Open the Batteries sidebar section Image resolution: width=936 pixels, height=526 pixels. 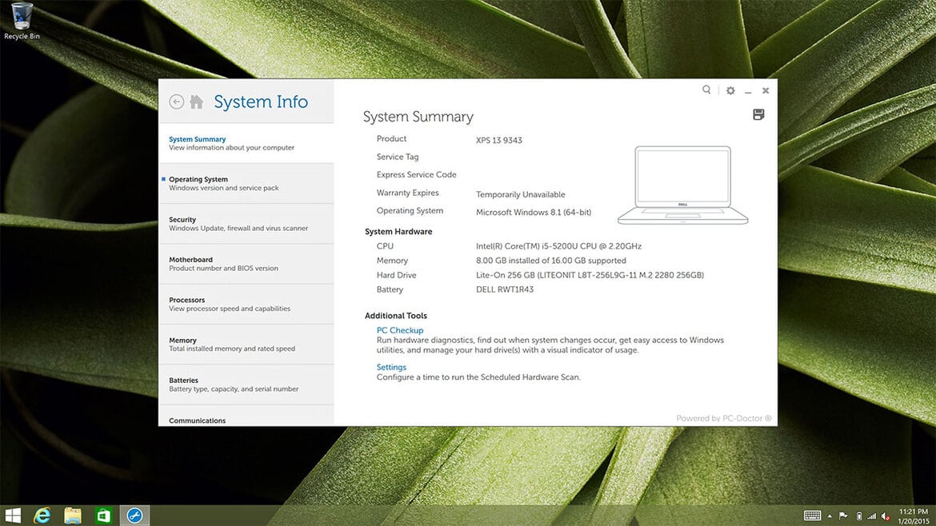[x=246, y=385]
